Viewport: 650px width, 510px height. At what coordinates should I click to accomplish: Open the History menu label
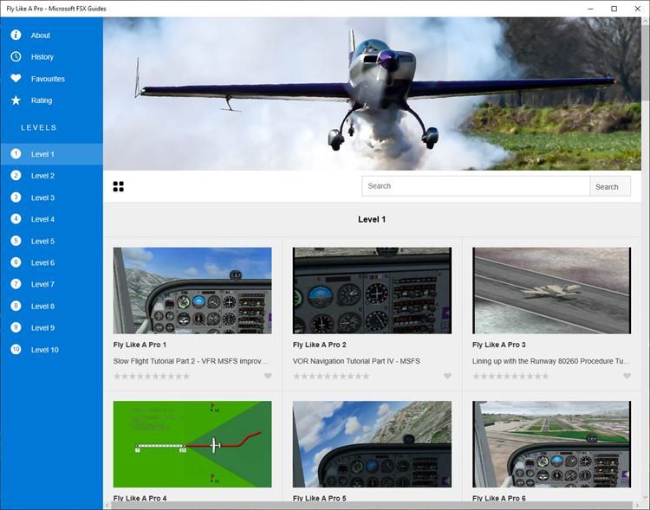click(42, 57)
